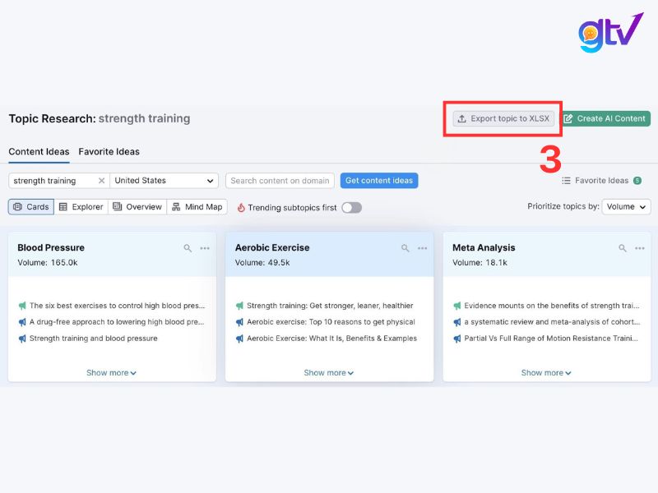Click the search icon on Meta Analysis card

point(623,248)
